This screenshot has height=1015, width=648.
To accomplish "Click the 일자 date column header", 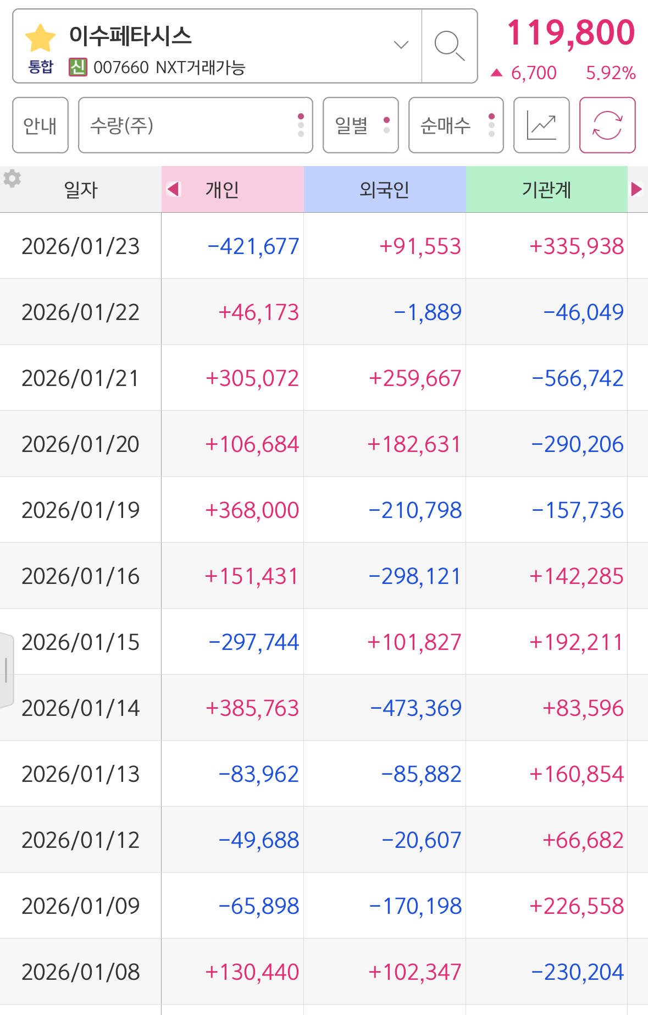I will [x=81, y=190].
